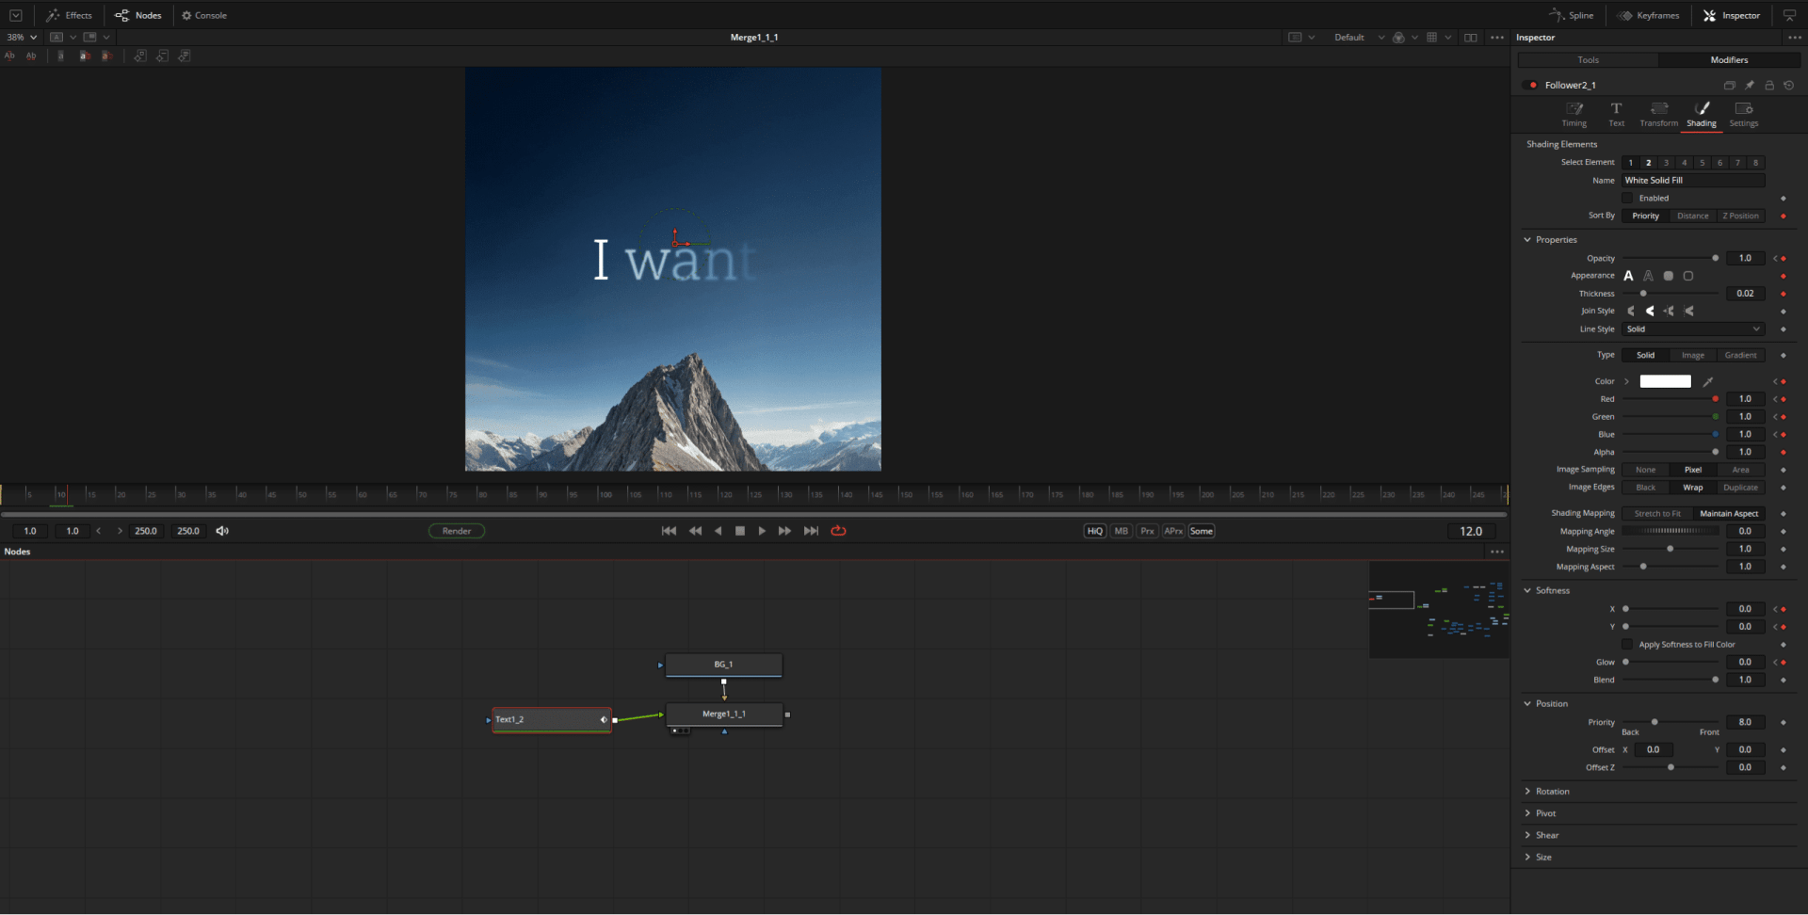The image size is (1808, 915).
Task: Open the Timing tab in the Follower2_1 inspector
Action: 1574,113
